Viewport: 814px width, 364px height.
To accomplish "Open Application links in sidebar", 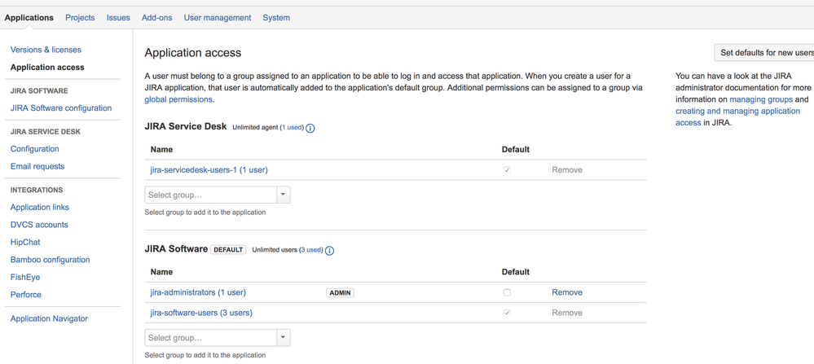I will click(39, 208).
